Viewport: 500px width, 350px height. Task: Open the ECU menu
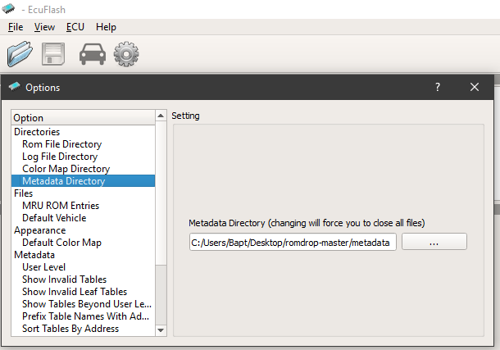coord(75,27)
